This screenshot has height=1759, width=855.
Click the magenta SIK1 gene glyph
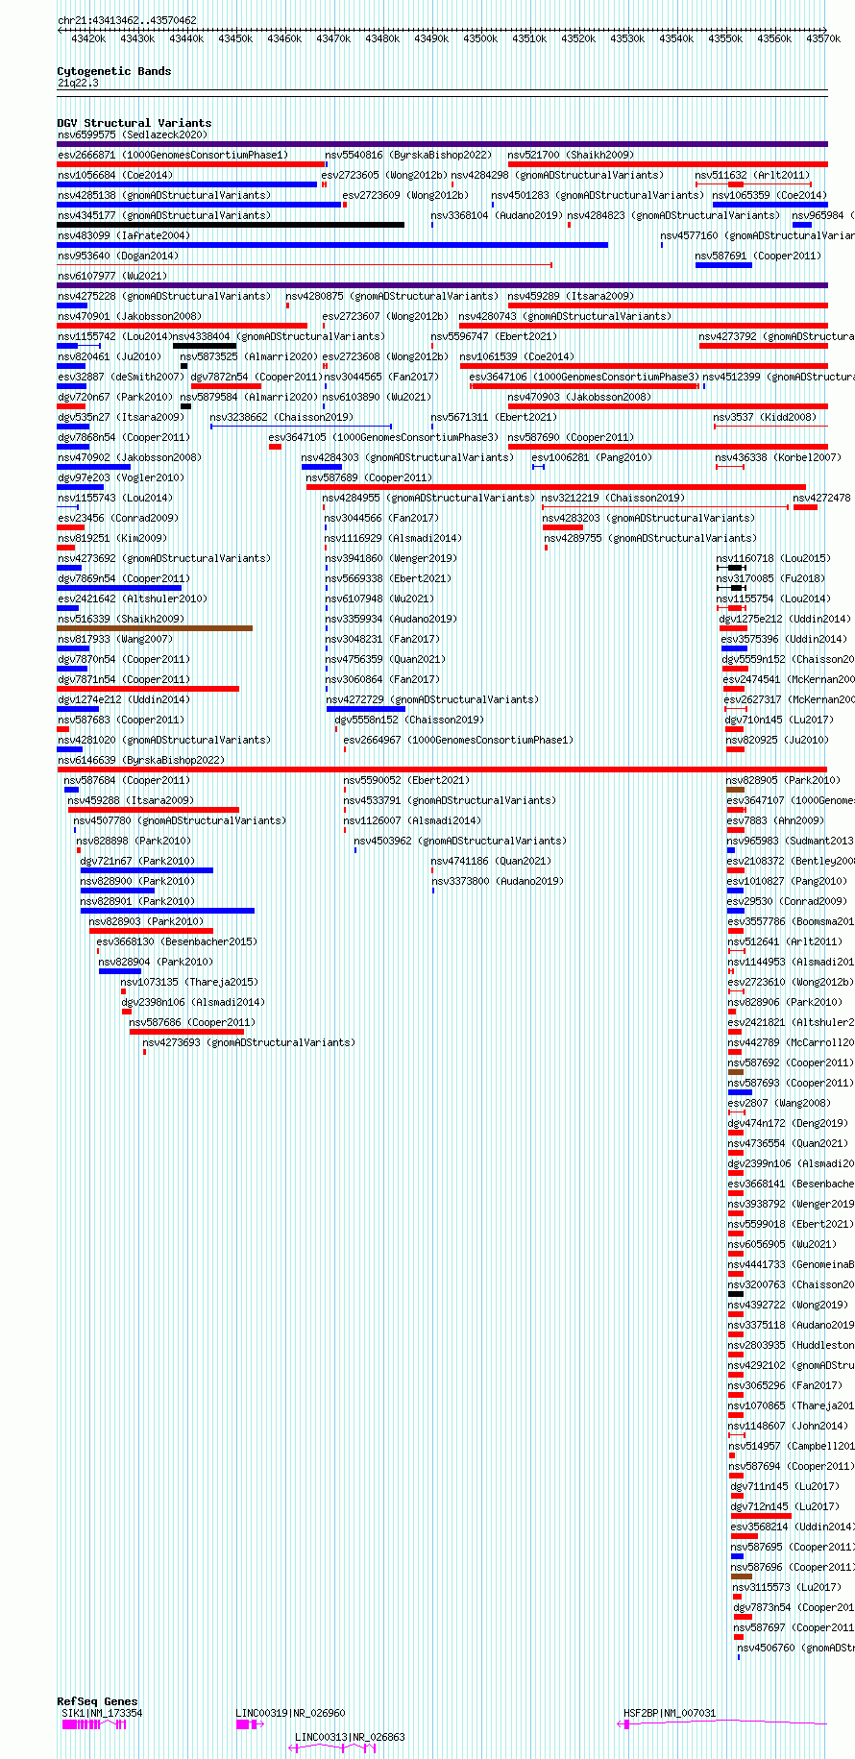pos(94,1724)
